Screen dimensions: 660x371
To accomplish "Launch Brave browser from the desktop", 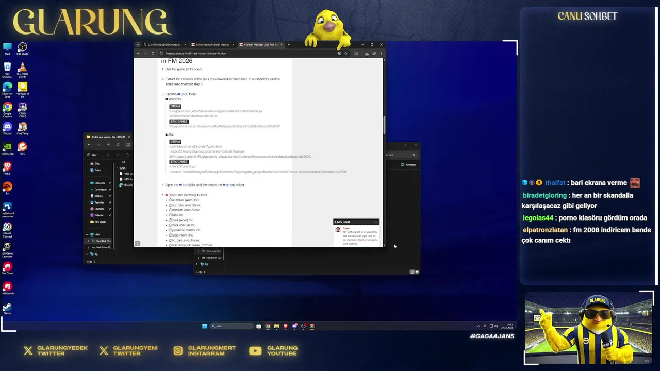I will point(7,168).
